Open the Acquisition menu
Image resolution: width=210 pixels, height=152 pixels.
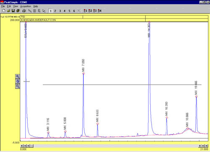click(26, 6)
